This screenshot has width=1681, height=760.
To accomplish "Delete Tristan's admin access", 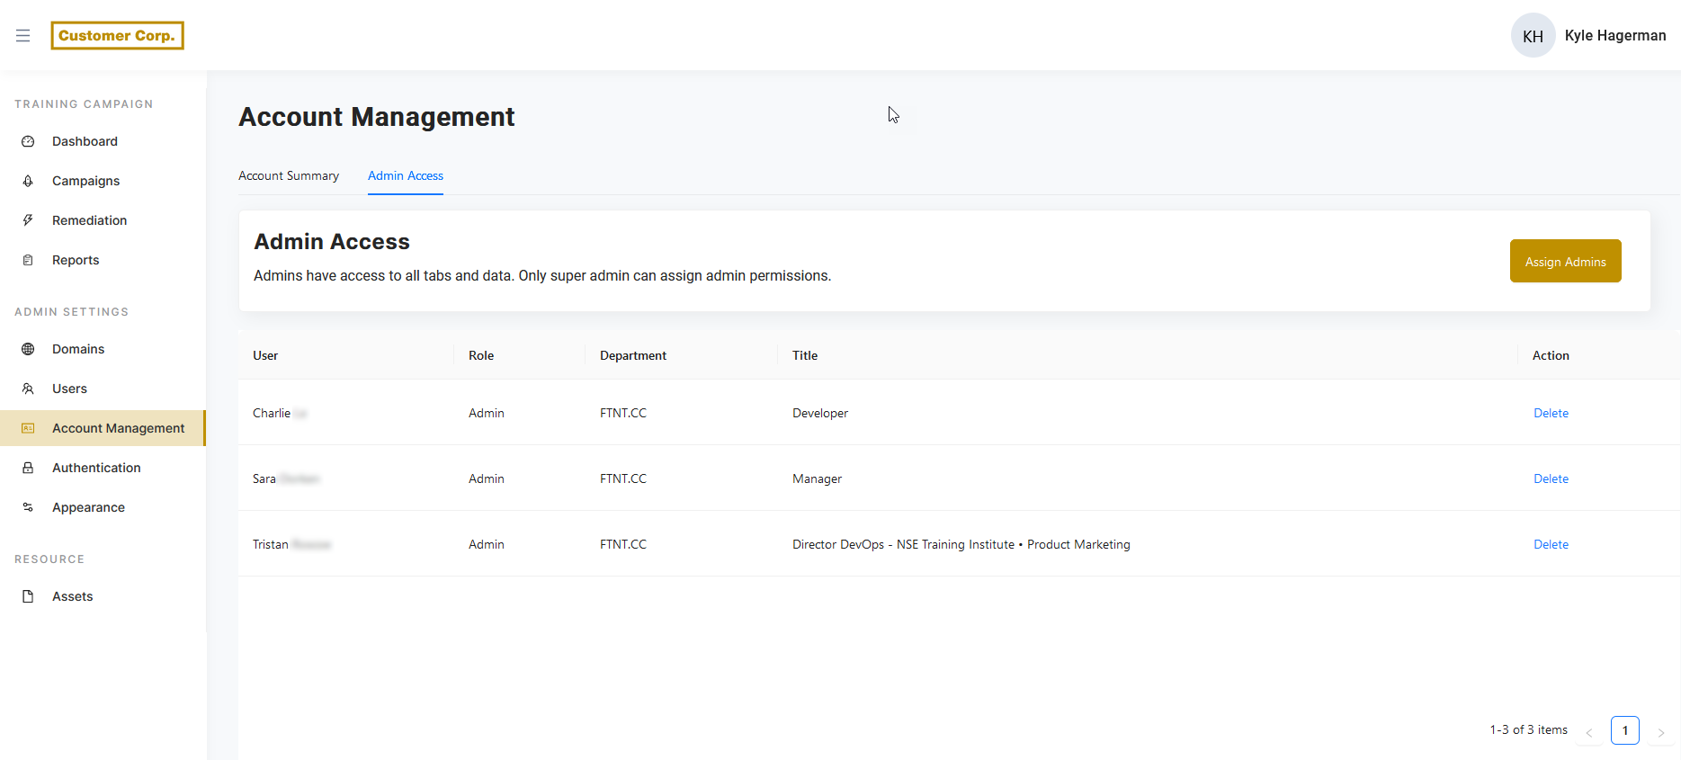I will pos(1551,544).
